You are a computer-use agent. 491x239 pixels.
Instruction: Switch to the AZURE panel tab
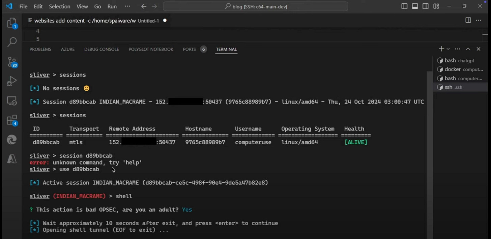(68, 49)
